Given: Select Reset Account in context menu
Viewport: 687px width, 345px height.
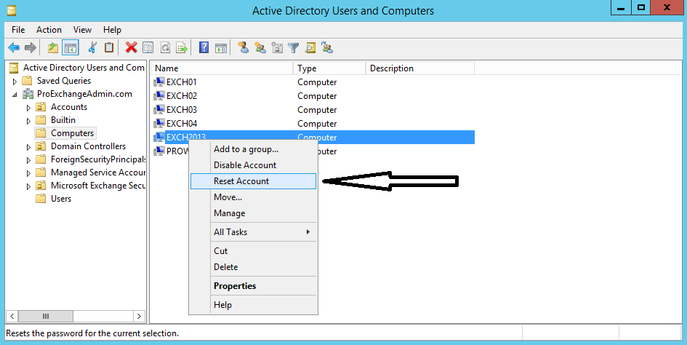Looking at the screenshot, I should click(241, 181).
